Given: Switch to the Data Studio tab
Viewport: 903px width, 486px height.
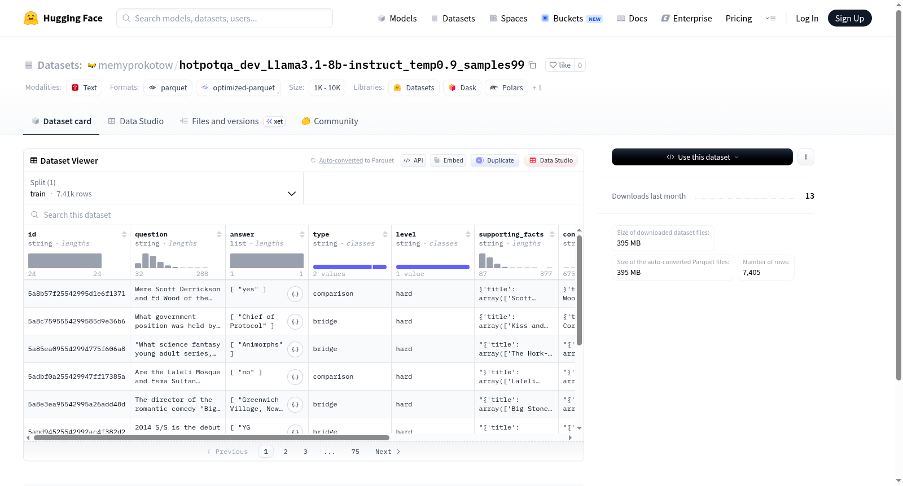Looking at the screenshot, I should (x=136, y=121).
